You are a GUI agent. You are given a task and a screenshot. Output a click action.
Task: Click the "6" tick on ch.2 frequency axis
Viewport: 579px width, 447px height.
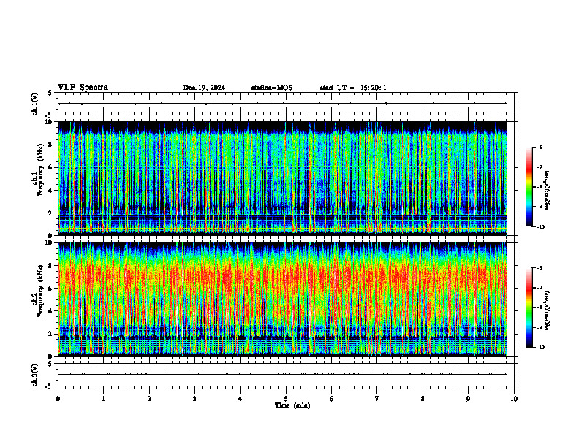51,289
